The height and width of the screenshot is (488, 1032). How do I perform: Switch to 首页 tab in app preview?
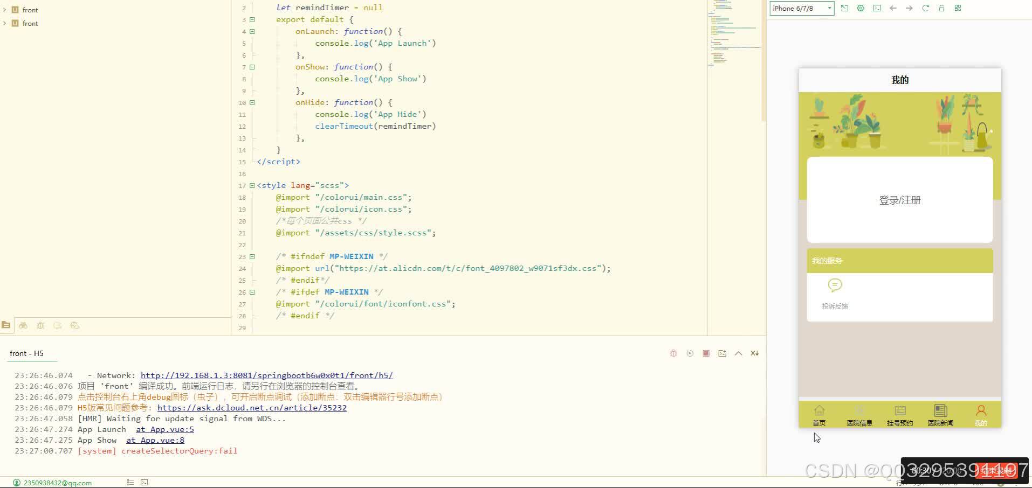pyautogui.click(x=819, y=415)
